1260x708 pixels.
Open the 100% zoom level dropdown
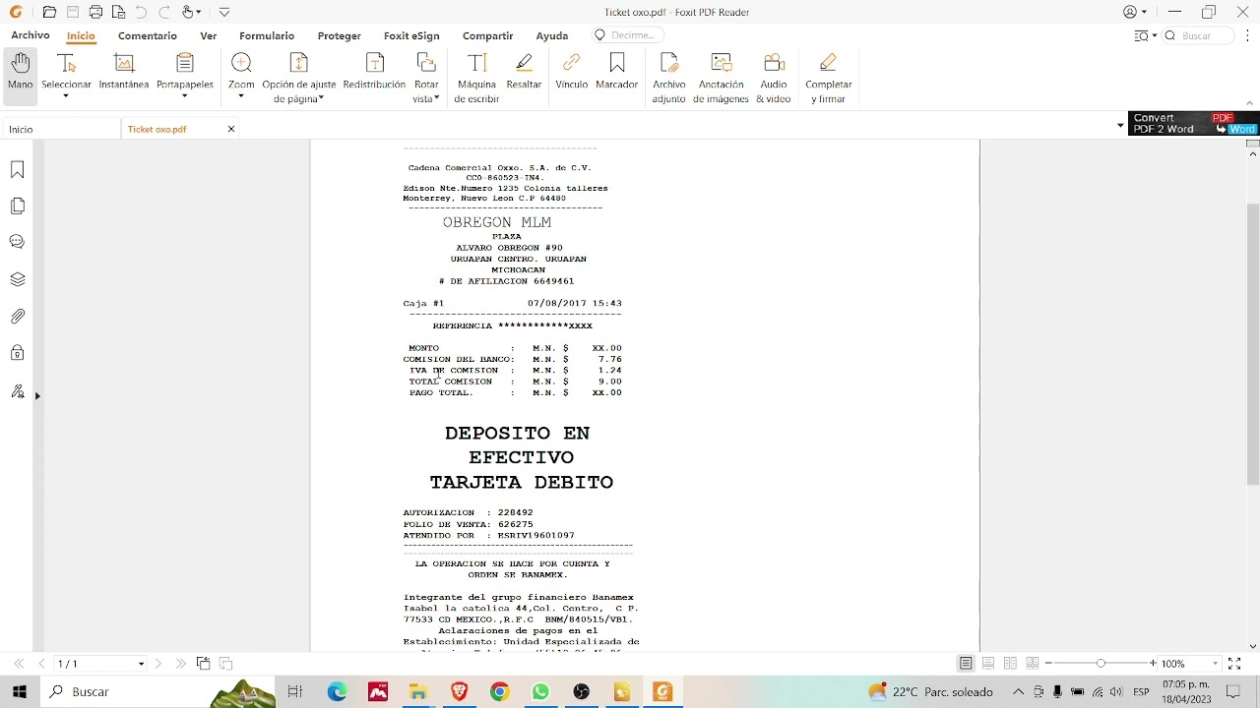click(x=1215, y=664)
